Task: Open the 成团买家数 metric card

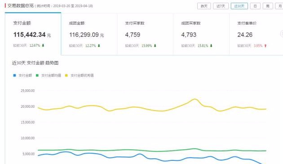Action: [201, 34]
